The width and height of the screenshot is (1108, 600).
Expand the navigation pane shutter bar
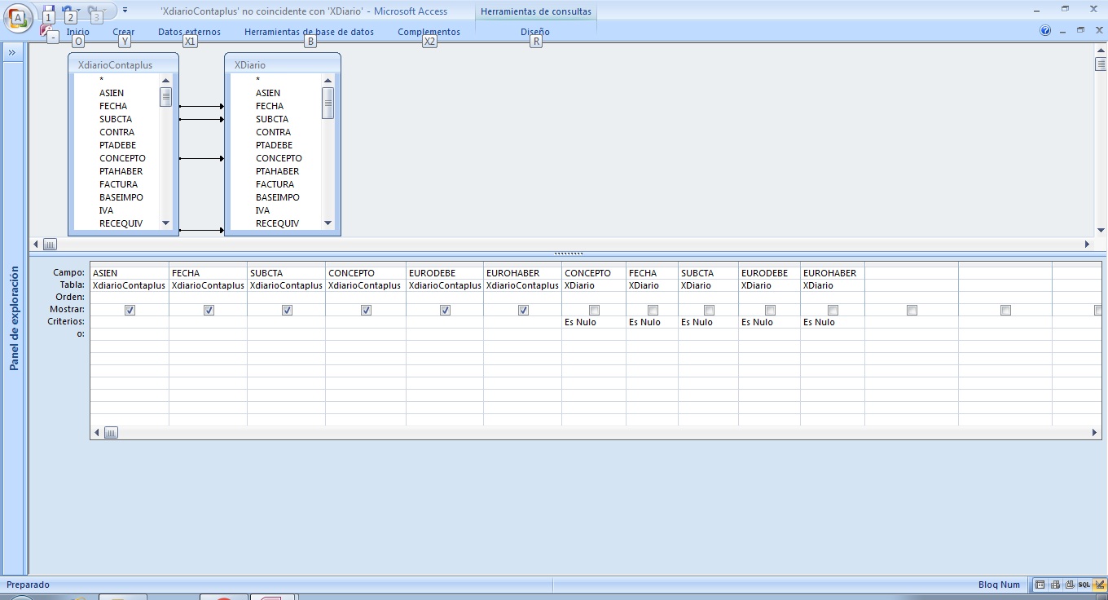(x=13, y=52)
